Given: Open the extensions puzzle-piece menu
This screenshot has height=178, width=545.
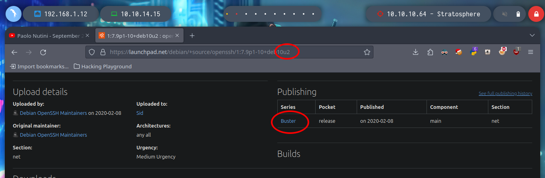Looking at the screenshot, I should click(430, 52).
